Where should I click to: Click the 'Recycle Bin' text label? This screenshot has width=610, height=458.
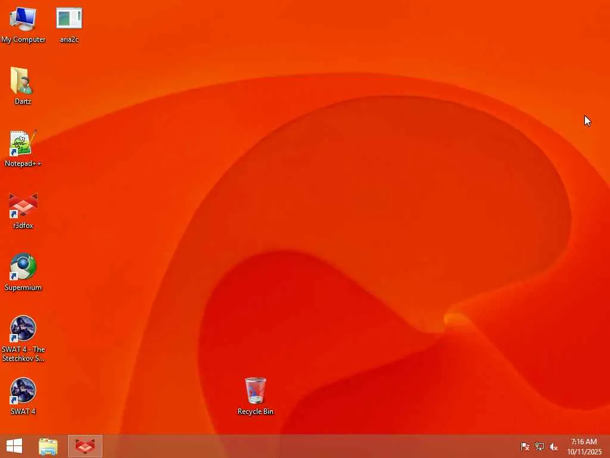(x=255, y=411)
